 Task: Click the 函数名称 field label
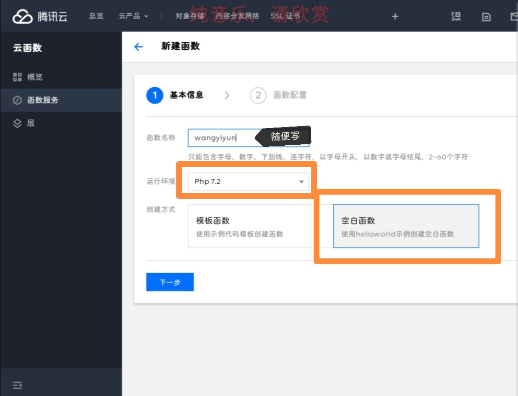coord(161,138)
